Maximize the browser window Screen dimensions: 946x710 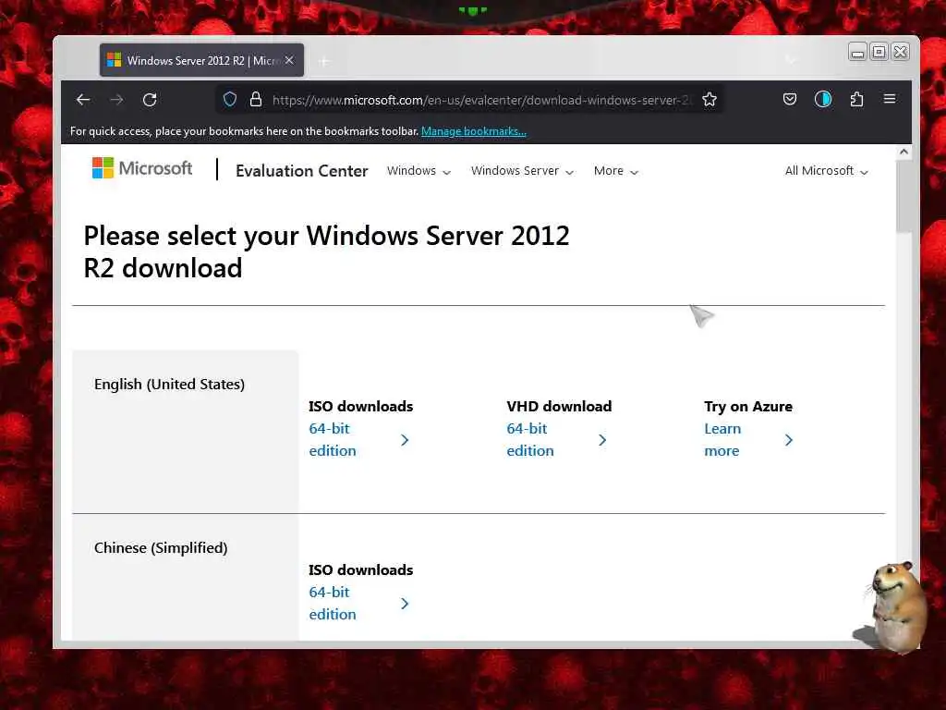879,52
